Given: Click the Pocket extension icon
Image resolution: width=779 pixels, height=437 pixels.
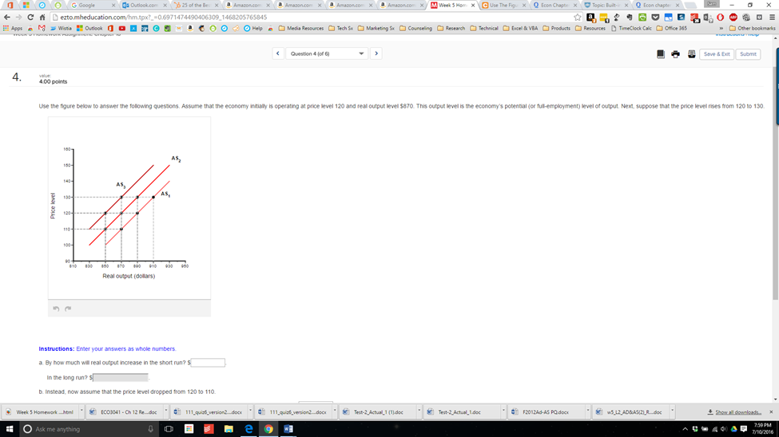Looking at the screenshot, I should click(655, 17).
